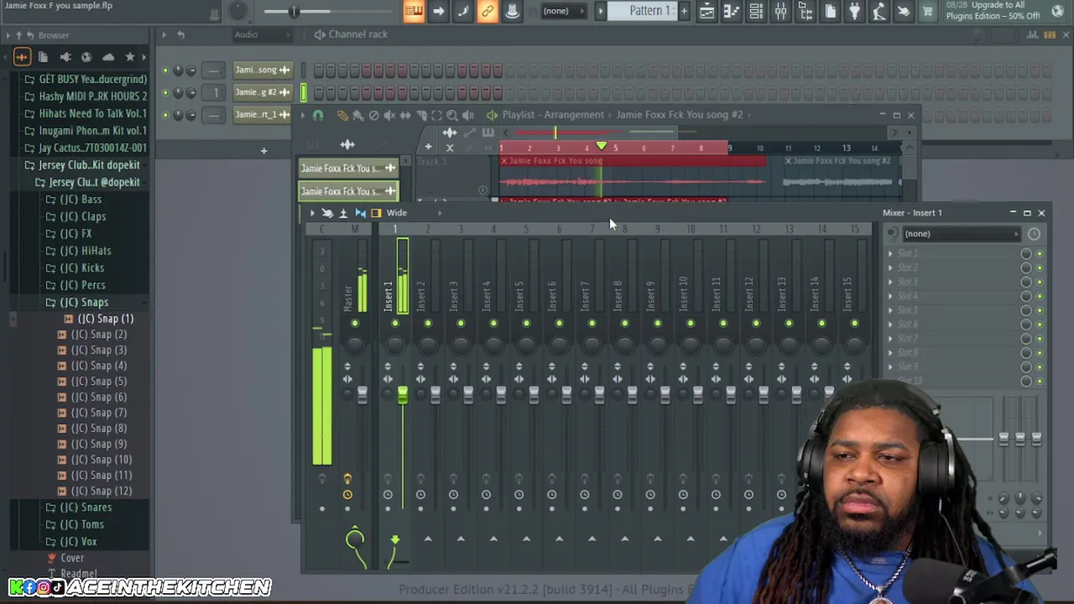Open the Channel rack toolbar icon
Image resolution: width=1074 pixels, height=604 pixels.
click(x=756, y=11)
